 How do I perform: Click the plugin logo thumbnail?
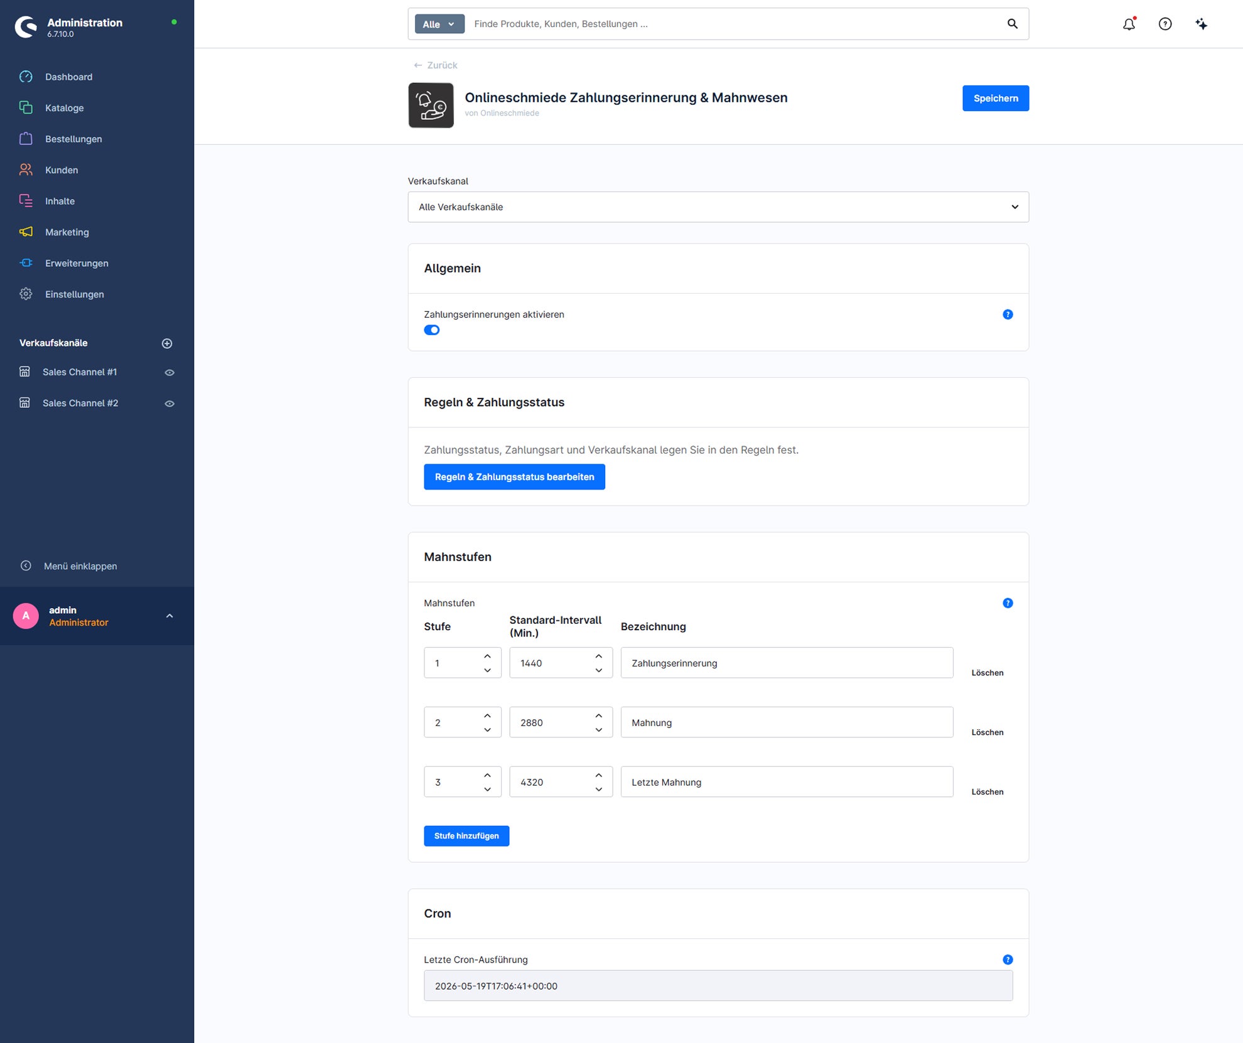pos(431,105)
